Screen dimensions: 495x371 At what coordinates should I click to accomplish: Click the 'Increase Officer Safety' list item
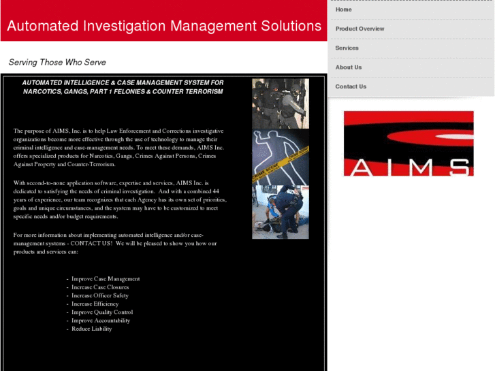pos(100,295)
